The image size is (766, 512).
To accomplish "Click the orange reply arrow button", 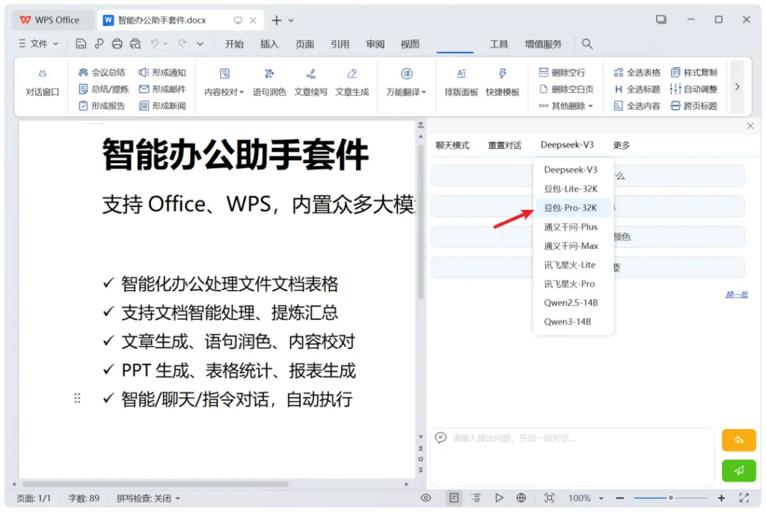I will click(x=738, y=440).
